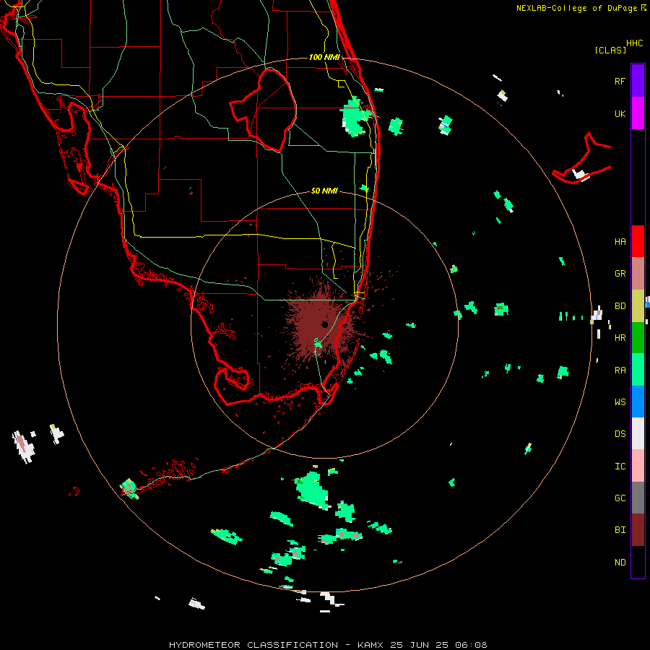Click the yellow BD legend swatch
This screenshot has height=650, width=650.
click(638, 306)
